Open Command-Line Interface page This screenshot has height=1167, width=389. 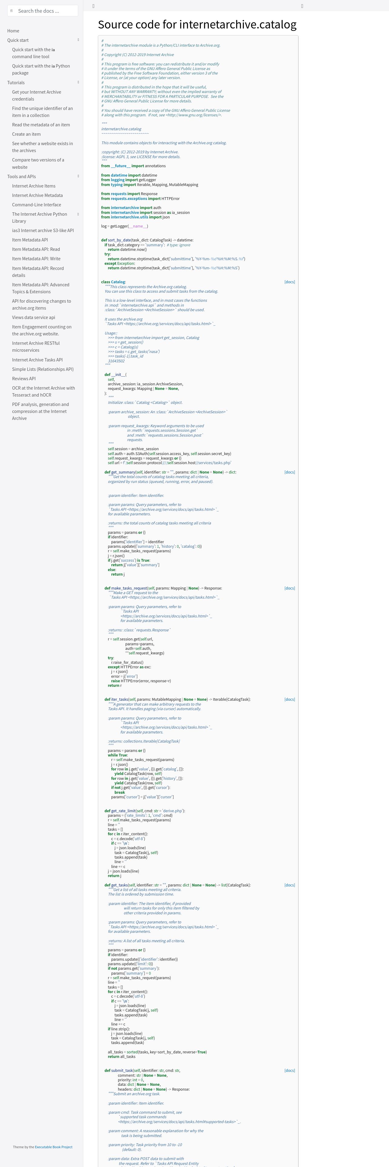coord(37,205)
